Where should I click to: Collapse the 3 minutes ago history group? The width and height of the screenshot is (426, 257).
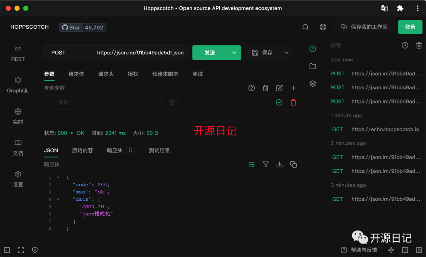coord(348,185)
